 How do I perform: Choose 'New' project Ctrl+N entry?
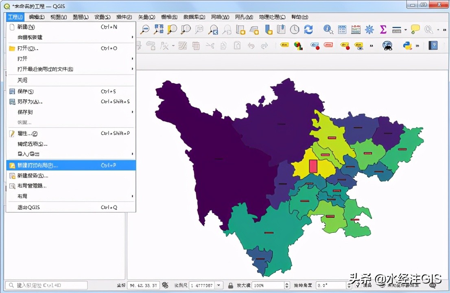(x=71, y=27)
